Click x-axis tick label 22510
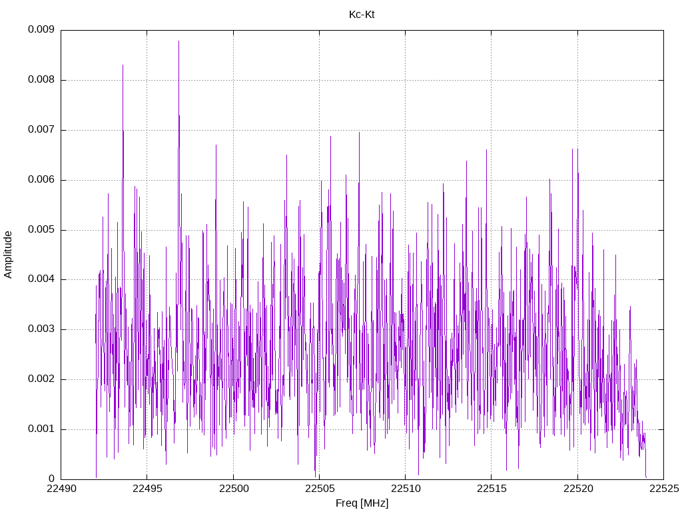This screenshot has height=512, width=682. pyautogui.click(x=406, y=489)
